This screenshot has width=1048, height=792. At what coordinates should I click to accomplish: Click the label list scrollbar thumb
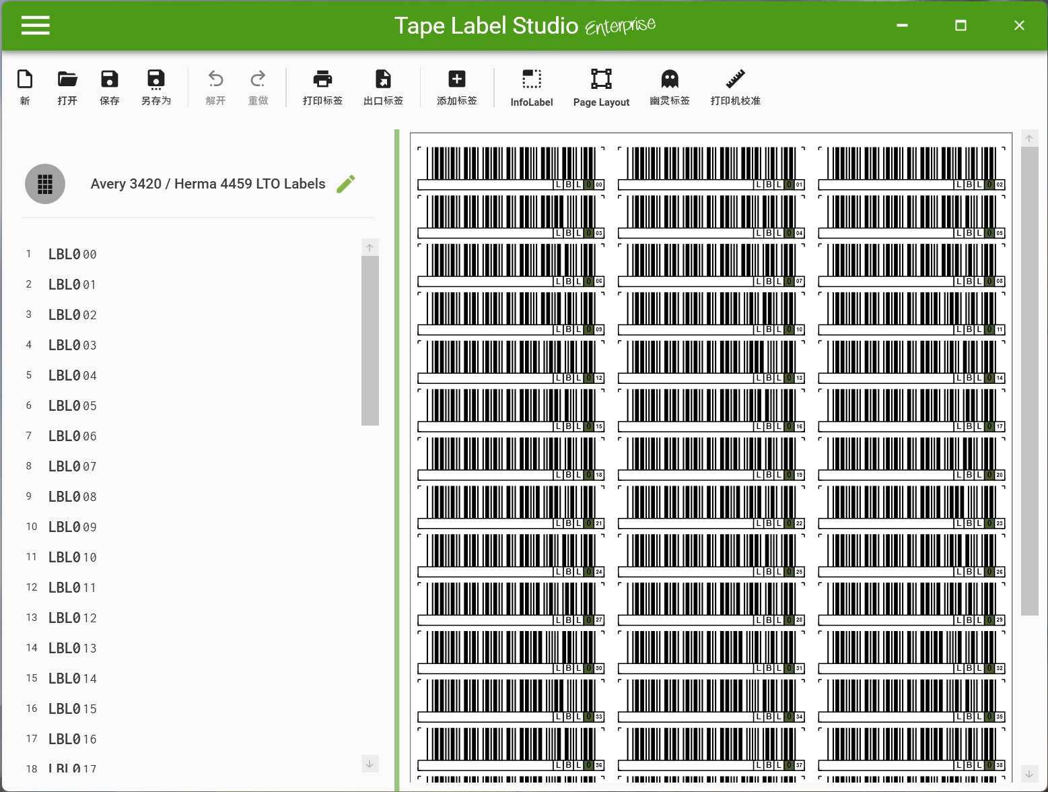370,341
